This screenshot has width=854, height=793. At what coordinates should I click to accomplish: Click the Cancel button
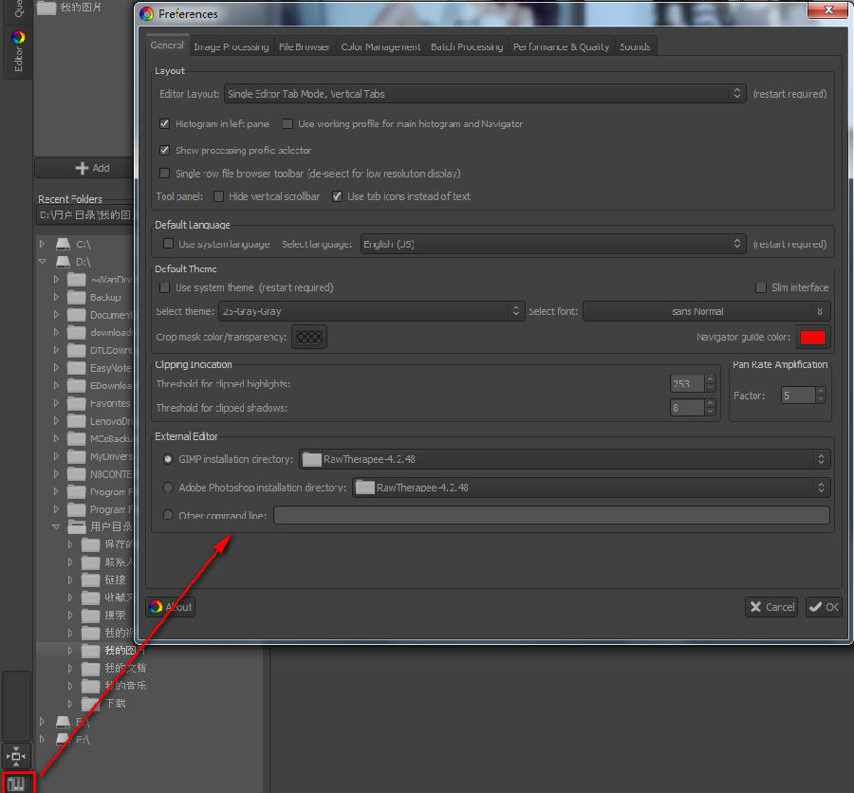coord(771,607)
